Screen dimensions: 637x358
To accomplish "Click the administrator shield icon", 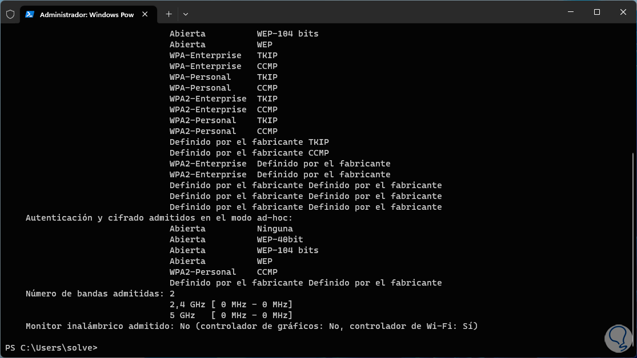I will pyautogui.click(x=10, y=14).
